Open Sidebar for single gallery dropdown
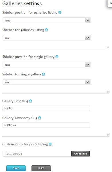 [47, 82]
